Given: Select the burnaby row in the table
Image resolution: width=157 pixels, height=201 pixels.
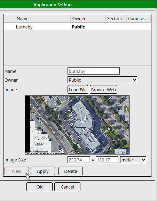Looking at the screenshot, I should pyautogui.click(x=77, y=27).
